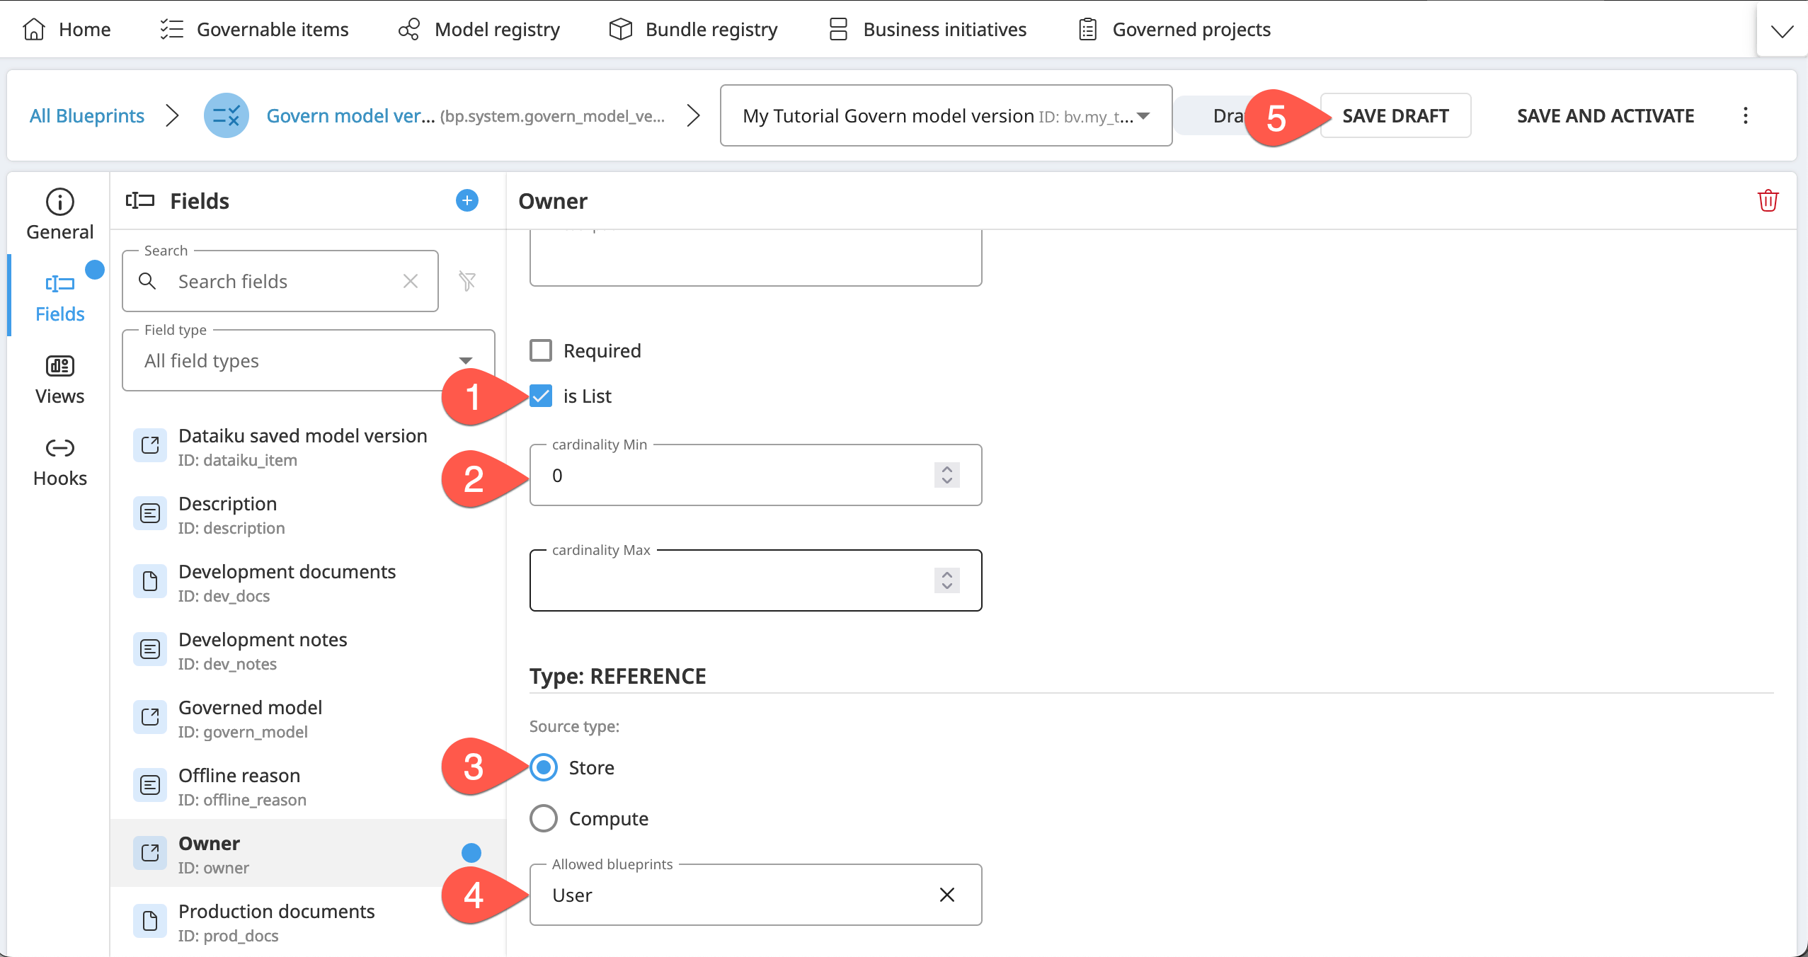
Task: Select the Store source type
Action: coord(544,767)
